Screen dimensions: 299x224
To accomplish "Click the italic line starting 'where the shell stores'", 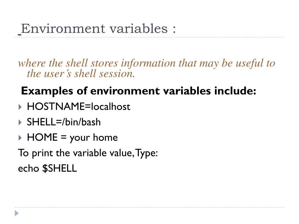I will coord(147,63).
